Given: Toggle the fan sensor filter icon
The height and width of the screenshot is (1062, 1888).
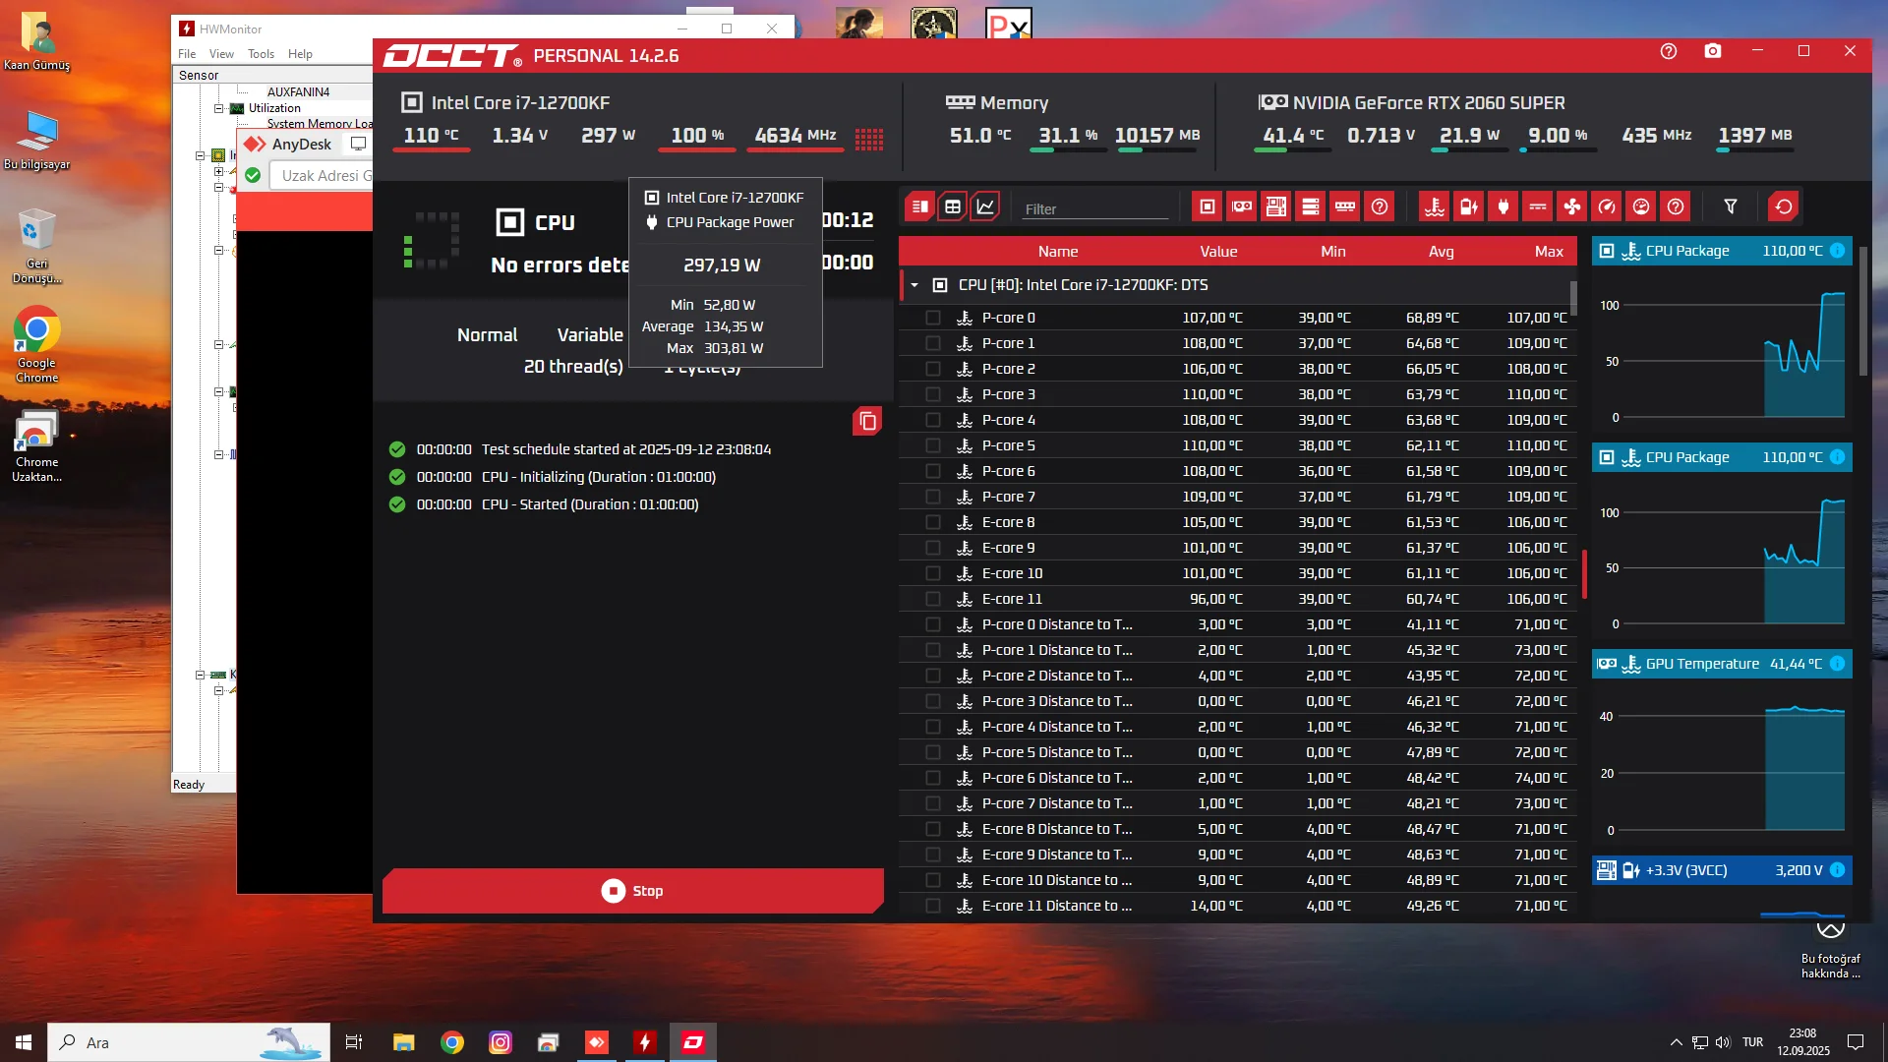Looking at the screenshot, I should click(x=1572, y=206).
